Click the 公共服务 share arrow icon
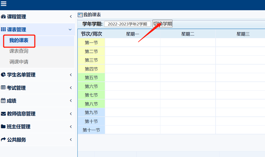The height and width of the screenshot is (157, 265). point(3,140)
